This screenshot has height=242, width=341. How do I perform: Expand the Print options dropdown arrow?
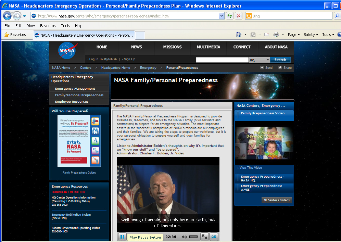tap(283, 35)
